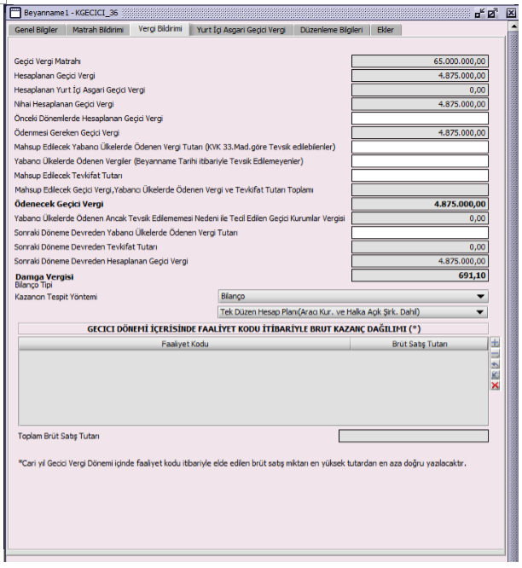Screen dimensions: 522x568
Task: Click Tecil Edilen Geçici Kurumlar Vergisi value
Action: [x=420, y=218]
